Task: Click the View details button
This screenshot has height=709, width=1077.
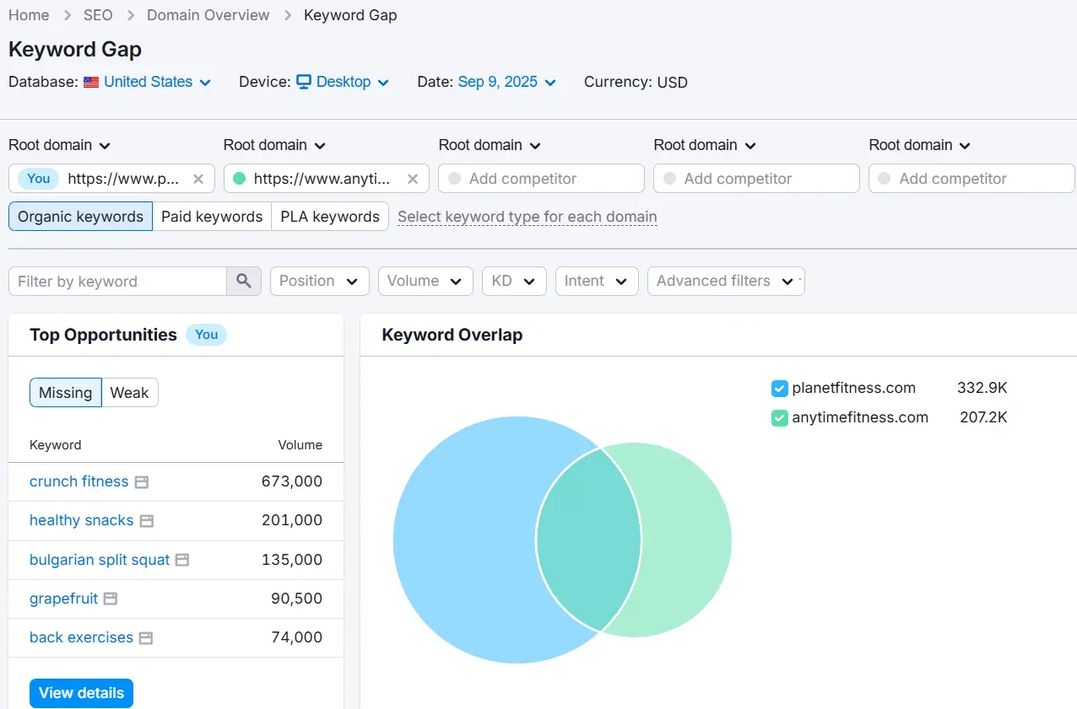Action: [x=81, y=693]
